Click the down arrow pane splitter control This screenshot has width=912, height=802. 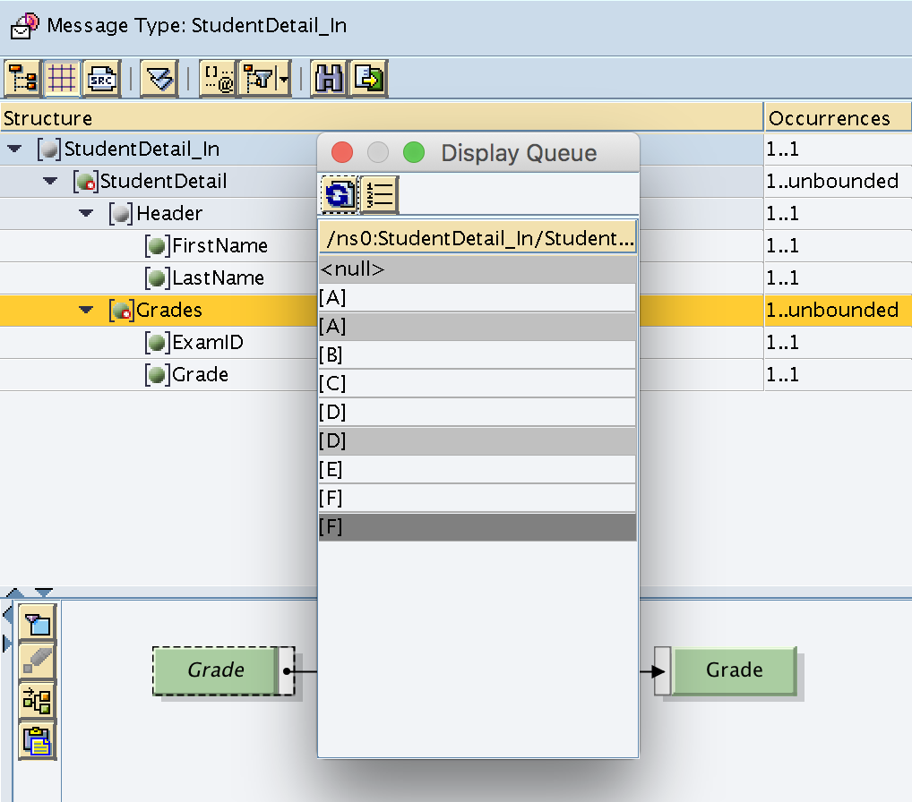[44, 593]
